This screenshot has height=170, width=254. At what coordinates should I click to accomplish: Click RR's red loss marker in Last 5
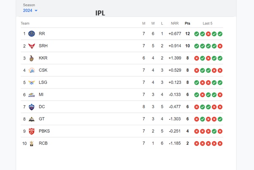point(208,34)
